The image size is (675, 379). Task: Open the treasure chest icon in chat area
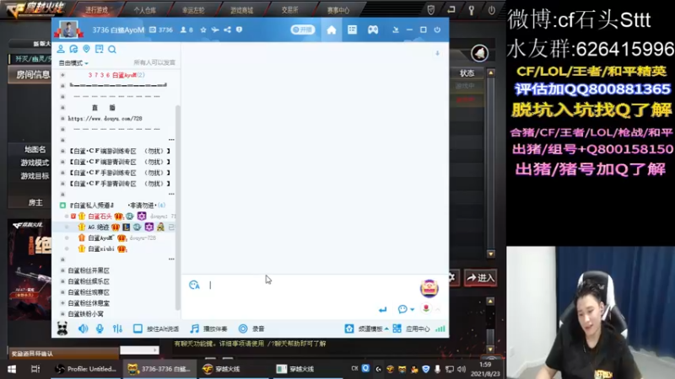[x=429, y=288]
